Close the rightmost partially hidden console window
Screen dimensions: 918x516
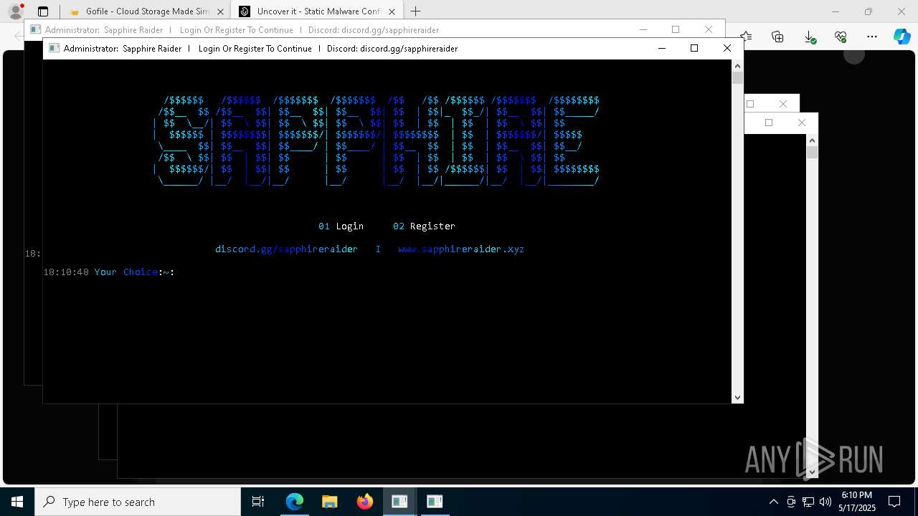[802, 123]
